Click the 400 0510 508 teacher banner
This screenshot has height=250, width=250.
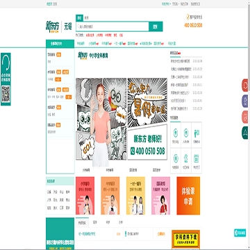(147, 142)
